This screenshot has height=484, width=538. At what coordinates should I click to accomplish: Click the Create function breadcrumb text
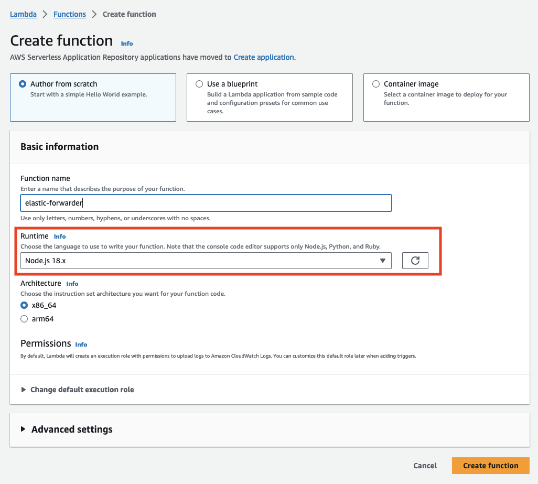point(130,14)
